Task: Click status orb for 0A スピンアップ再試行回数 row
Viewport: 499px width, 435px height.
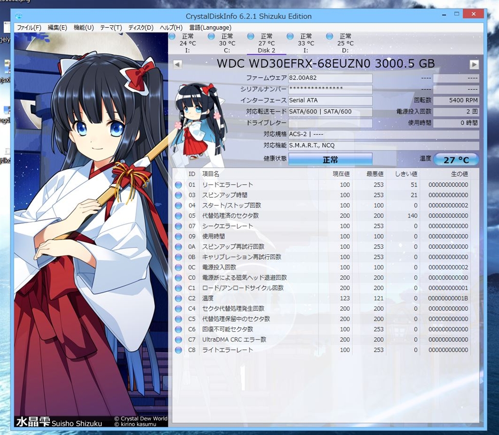Action: (178, 246)
